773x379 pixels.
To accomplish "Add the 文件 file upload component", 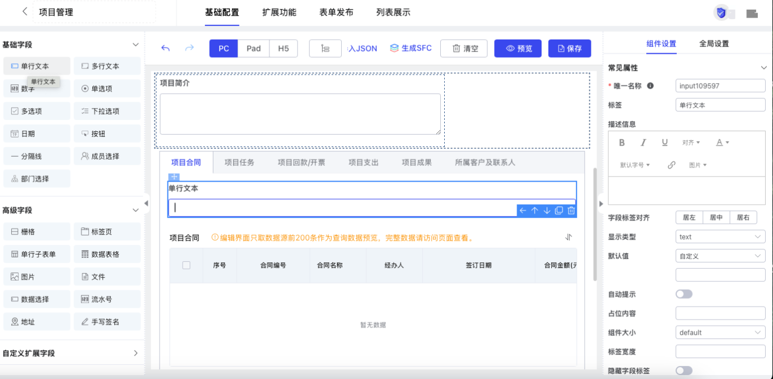I will (107, 277).
